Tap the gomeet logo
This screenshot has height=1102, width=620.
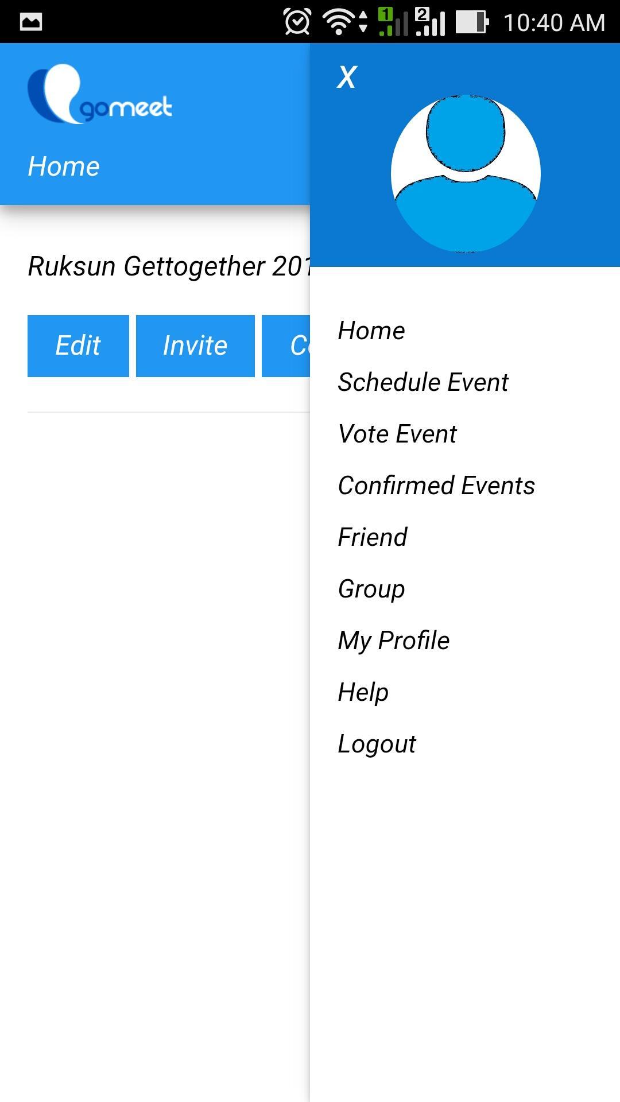[x=100, y=94]
